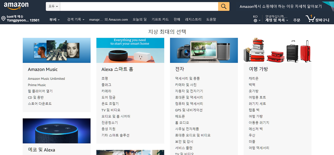Click the Amazon logo
Viewport: 334px width, 155px height.
pos(16,6)
